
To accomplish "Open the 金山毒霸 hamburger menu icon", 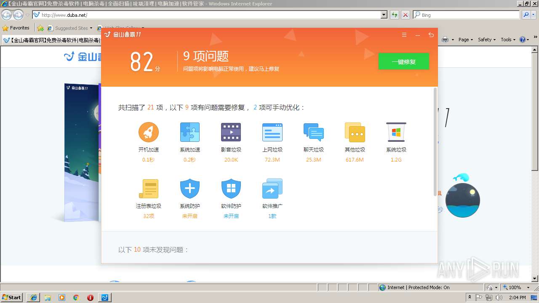I will (x=404, y=35).
